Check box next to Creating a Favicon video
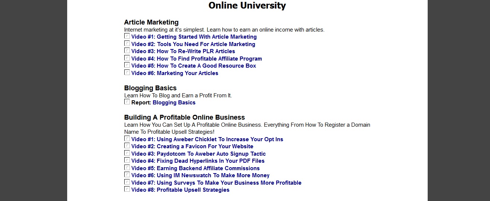This screenshot has height=201, width=490. tap(127, 146)
